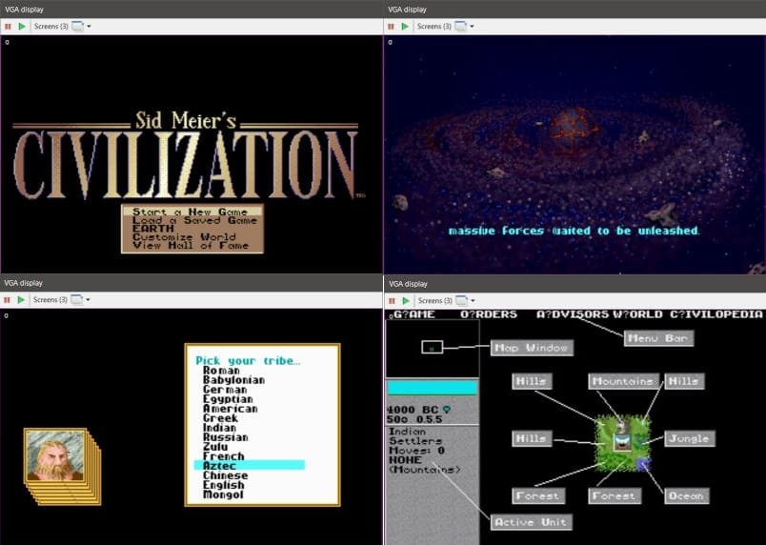This screenshot has height=545, width=766.
Task: Click play in the Civilization title screen window
Action: [x=22, y=27]
